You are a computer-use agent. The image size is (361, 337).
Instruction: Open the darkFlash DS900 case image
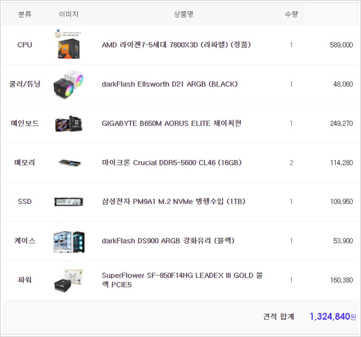point(69,241)
